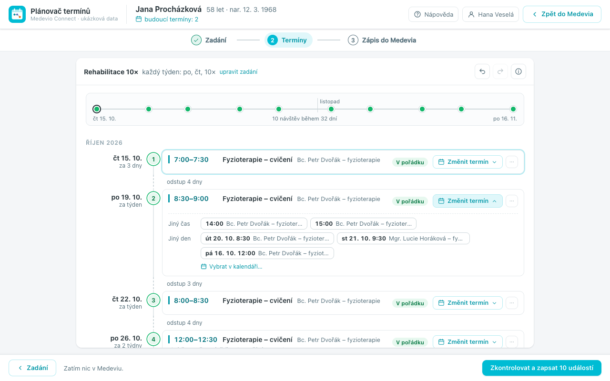Click visit number 2 circle
610x381 pixels.
click(153, 198)
